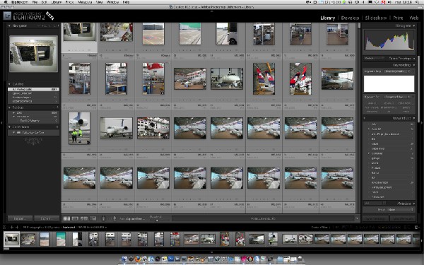Click in the white keyword tags text field
424x265 pixels.
point(389,84)
